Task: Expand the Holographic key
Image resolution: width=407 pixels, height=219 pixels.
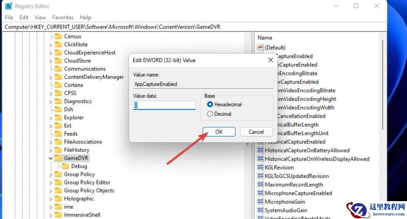Action: 51,199
